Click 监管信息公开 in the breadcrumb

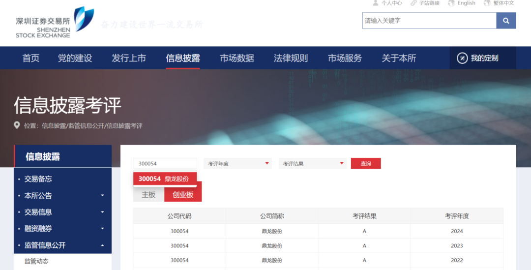[87, 126]
